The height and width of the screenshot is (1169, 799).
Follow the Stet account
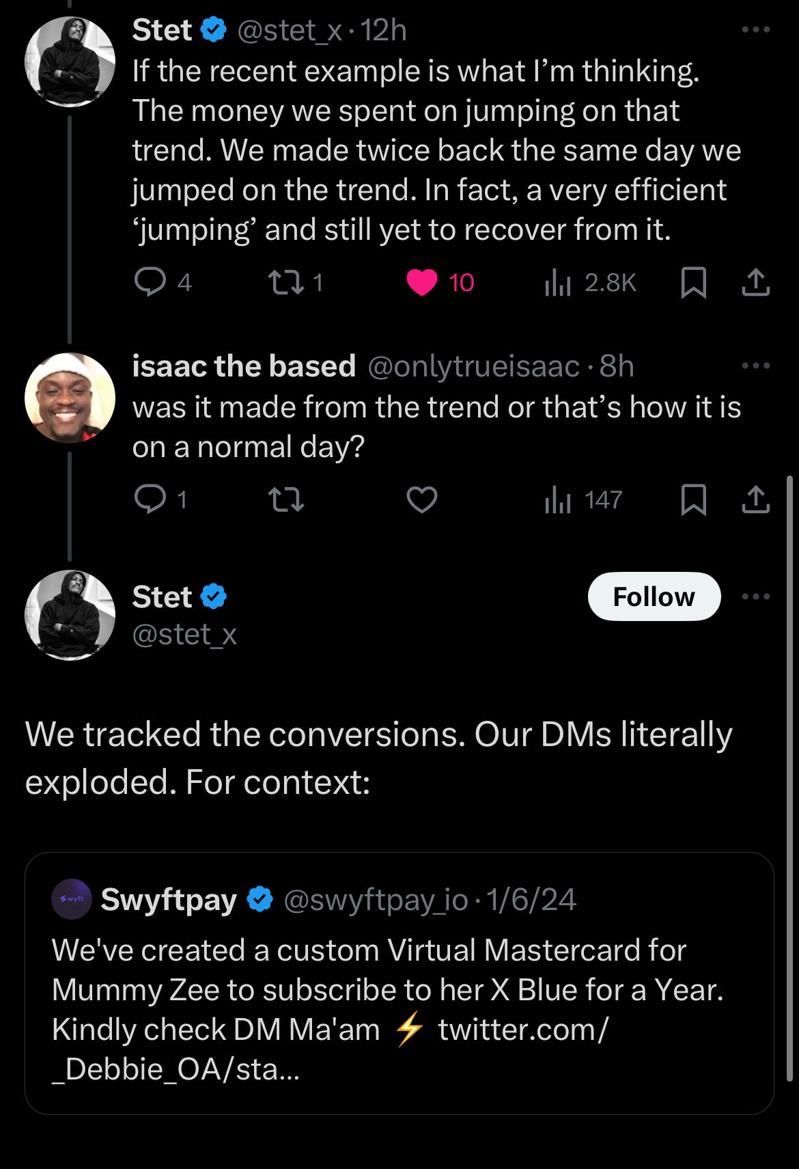pyautogui.click(x=654, y=596)
